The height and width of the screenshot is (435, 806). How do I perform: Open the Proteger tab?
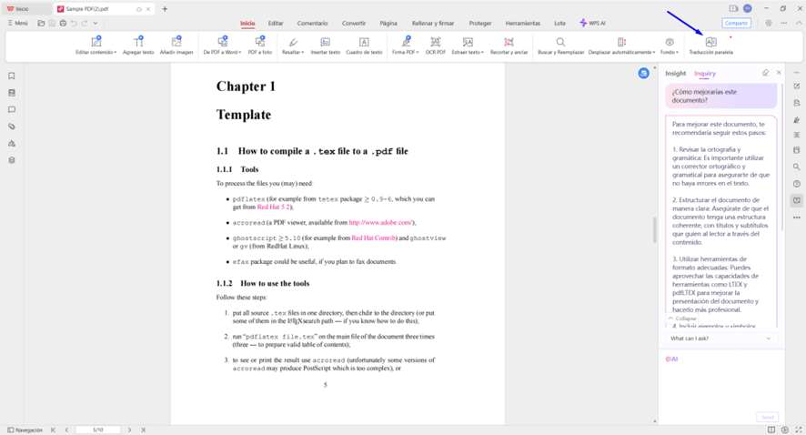pos(480,23)
